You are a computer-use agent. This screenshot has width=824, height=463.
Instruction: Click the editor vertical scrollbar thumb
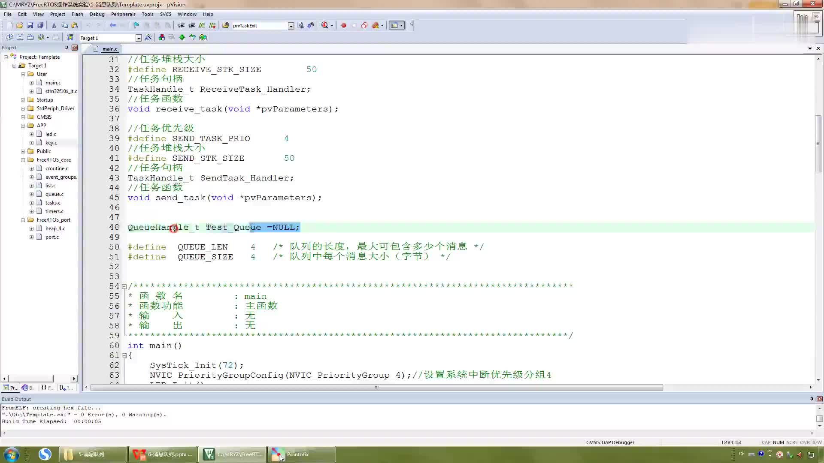[818, 144]
